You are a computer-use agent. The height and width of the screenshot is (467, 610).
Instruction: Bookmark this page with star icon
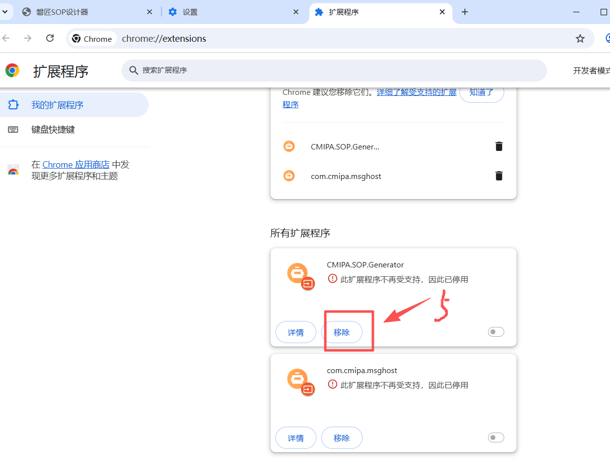[580, 38]
